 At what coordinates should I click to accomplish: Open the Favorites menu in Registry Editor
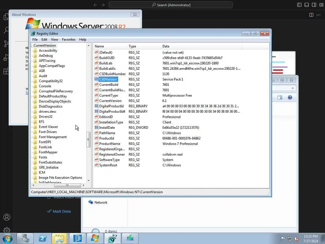tap(69, 40)
